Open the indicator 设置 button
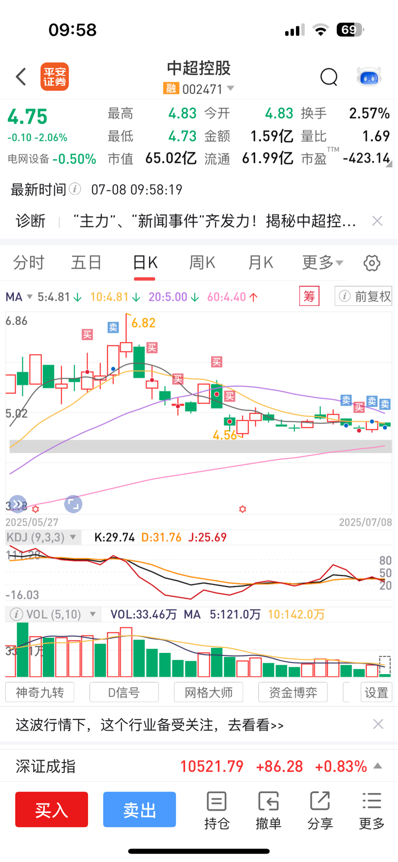This screenshot has height=862, width=398. (x=376, y=692)
